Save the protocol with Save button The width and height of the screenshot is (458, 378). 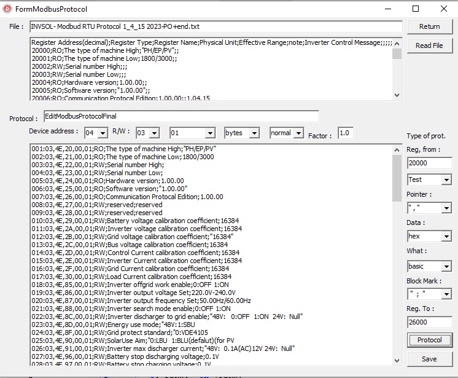tap(429, 359)
